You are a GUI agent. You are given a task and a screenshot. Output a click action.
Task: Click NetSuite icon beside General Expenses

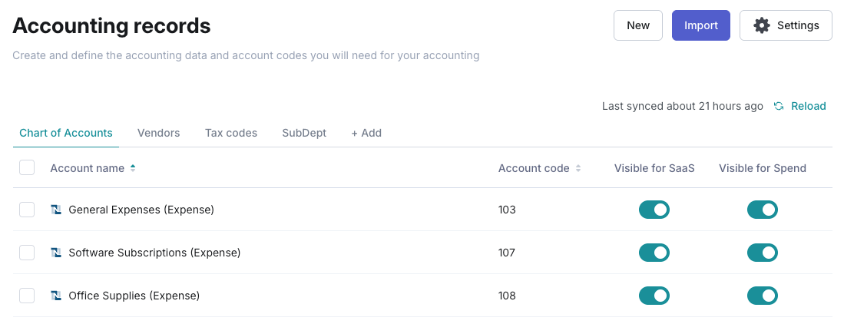pyautogui.click(x=56, y=210)
